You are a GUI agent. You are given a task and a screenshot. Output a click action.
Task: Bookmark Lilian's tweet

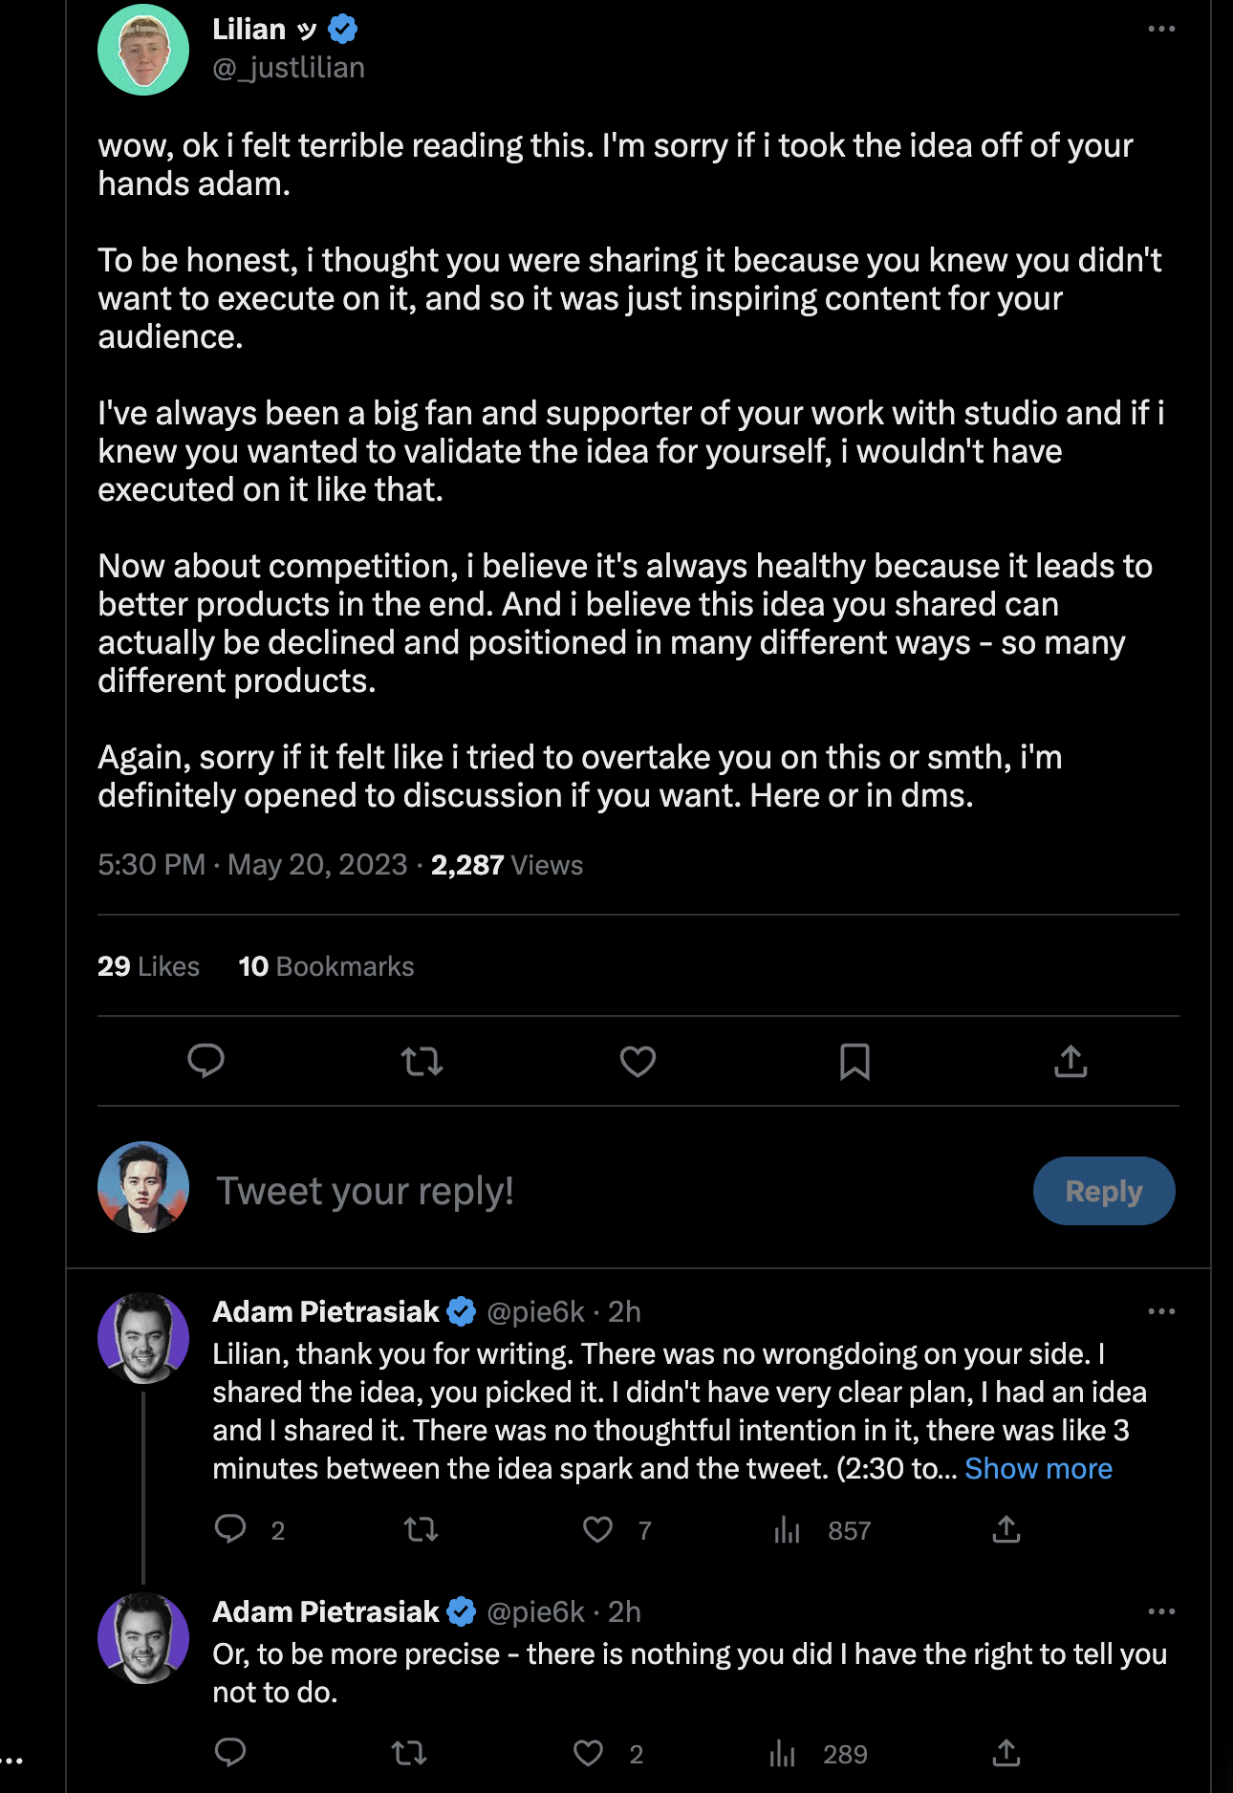tap(855, 1062)
